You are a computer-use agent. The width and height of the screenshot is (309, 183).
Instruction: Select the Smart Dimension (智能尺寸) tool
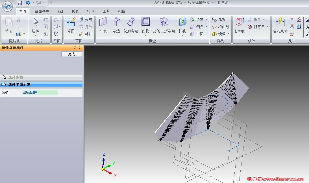pyautogui.click(x=280, y=25)
